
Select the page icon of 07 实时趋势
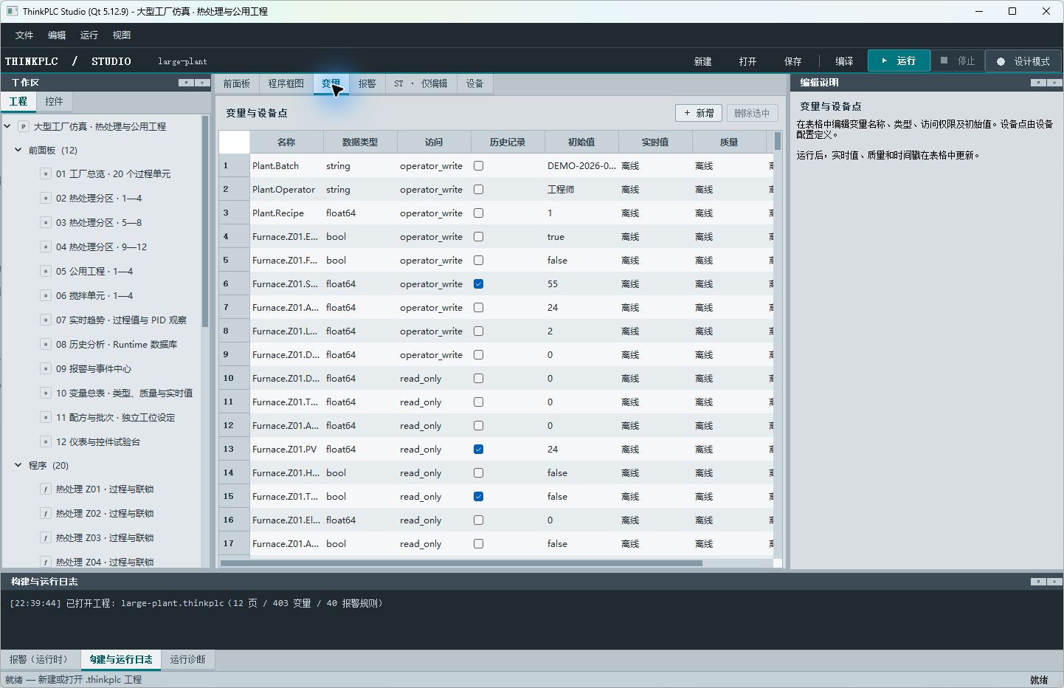(46, 320)
